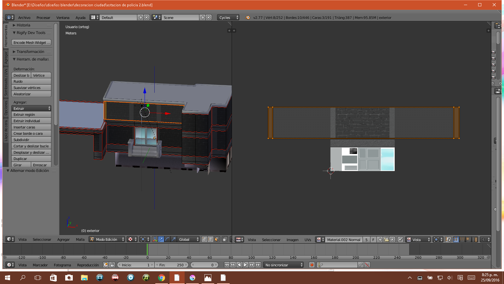The image size is (504, 284).
Task: Click the Suavizar vértices button
Action: click(31, 88)
